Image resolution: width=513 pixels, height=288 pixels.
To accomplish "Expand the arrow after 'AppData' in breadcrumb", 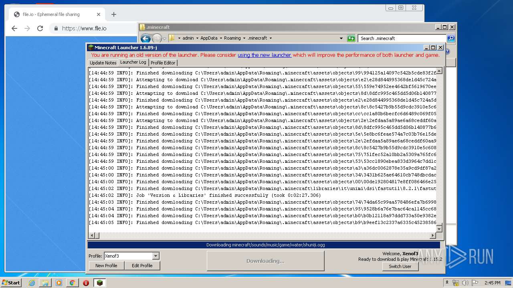I will click(220, 38).
